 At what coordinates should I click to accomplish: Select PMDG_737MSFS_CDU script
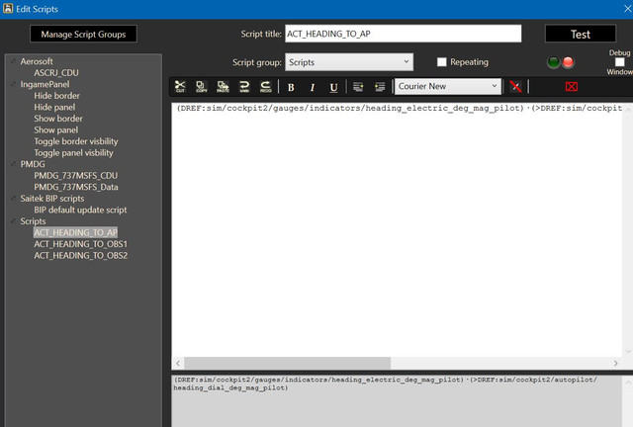coord(76,176)
